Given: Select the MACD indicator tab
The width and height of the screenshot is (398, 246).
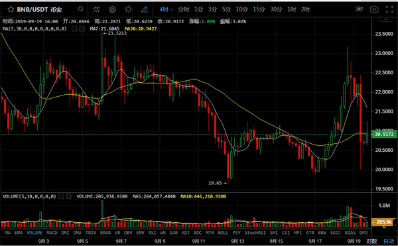Looking at the screenshot, I should point(52,233).
